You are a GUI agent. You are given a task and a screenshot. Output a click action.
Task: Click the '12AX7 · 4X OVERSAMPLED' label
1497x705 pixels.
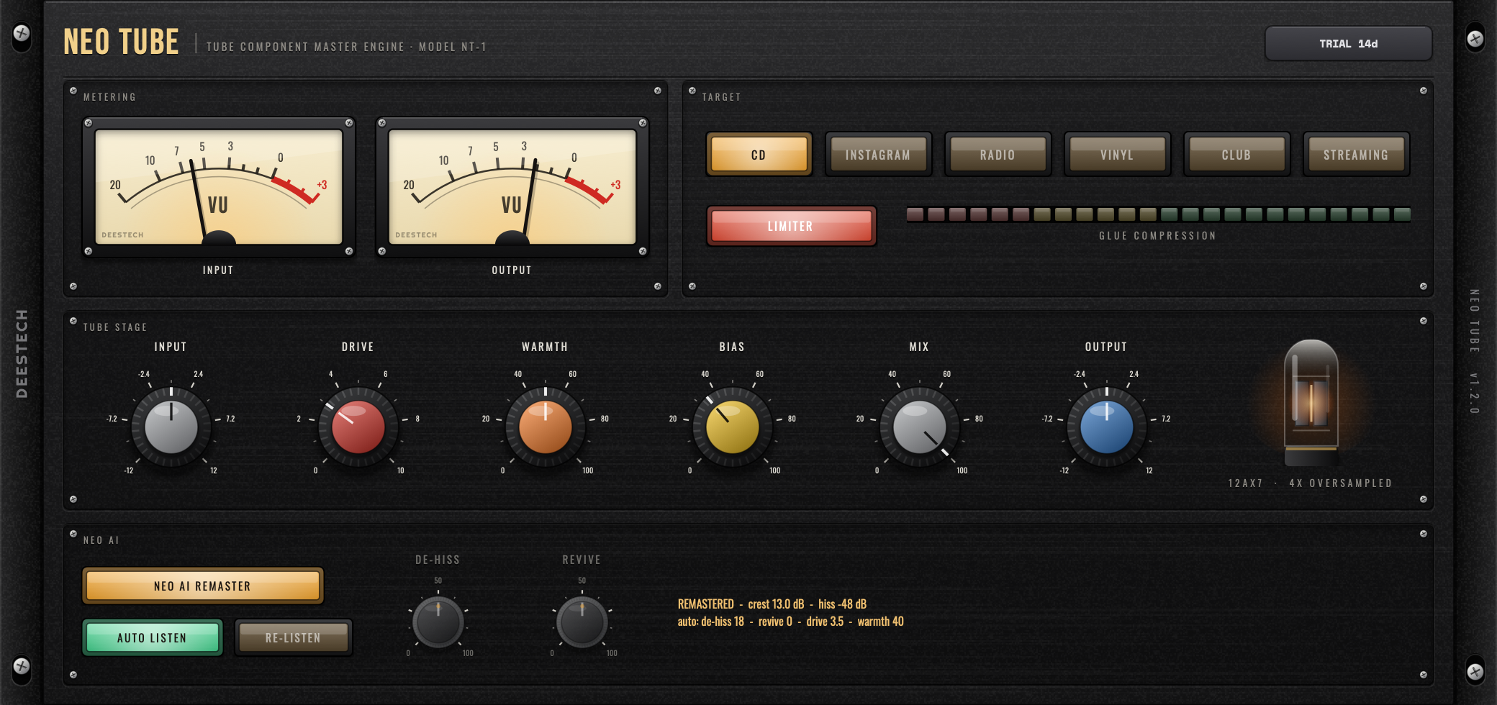tap(1310, 483)
